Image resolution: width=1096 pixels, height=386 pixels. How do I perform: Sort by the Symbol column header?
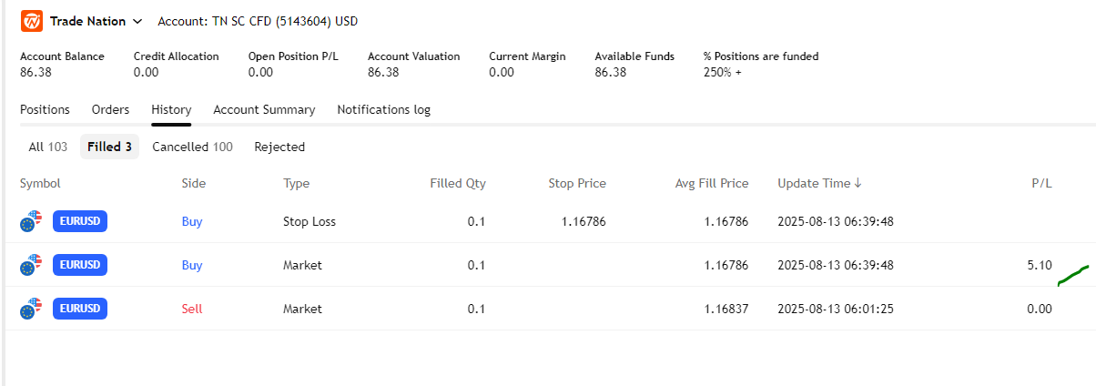(40, 183)
